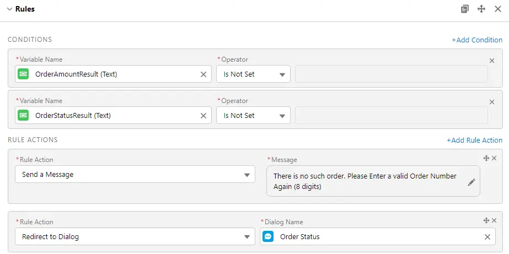Click Add Rule Action link
Viewport: 509px width, 254px height.
474,140
